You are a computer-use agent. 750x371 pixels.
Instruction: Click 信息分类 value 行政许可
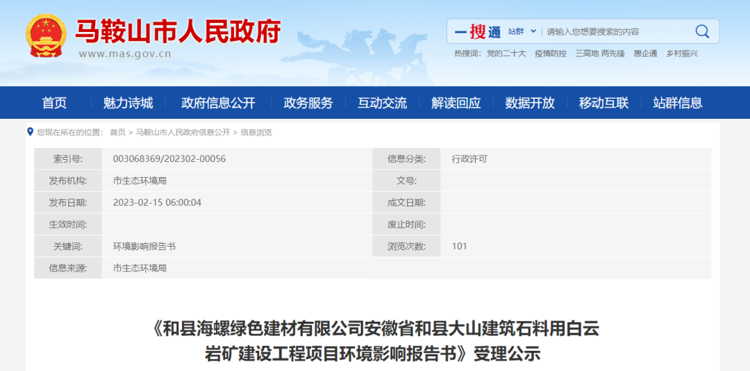click(x=469, y=159)
